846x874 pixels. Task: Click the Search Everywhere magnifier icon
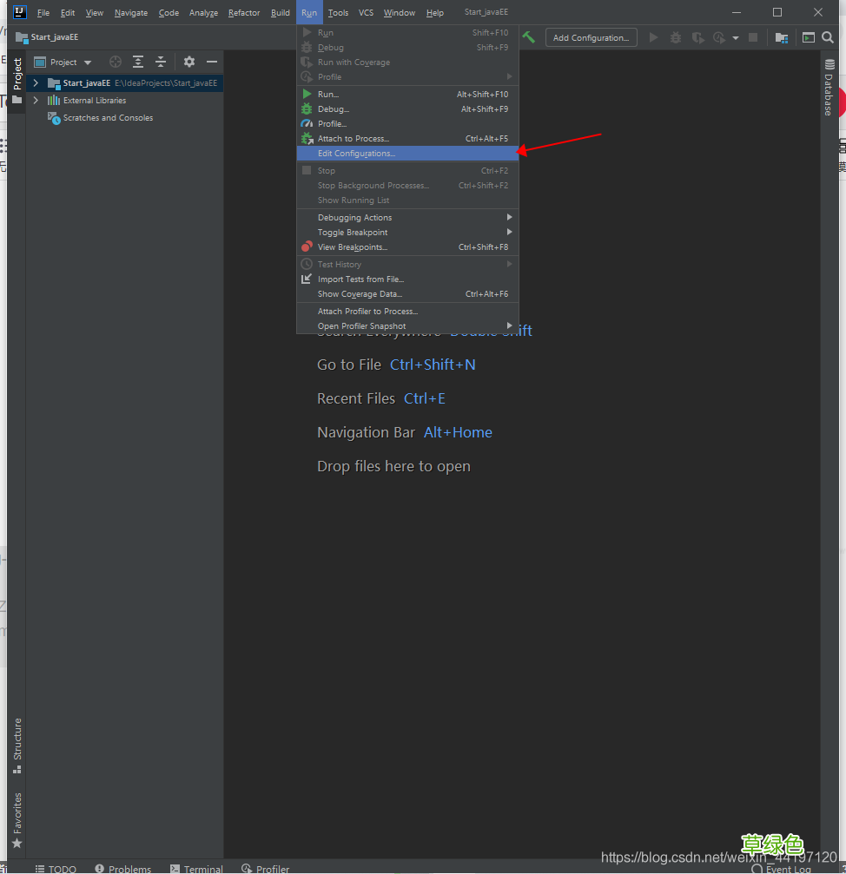pos(827,37)
